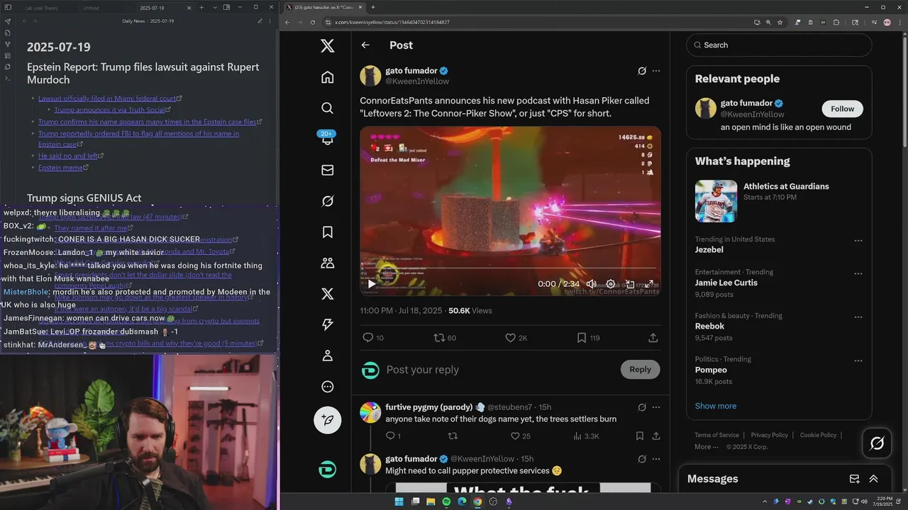Viewport: 908px width, 510px height.
Task: Open Bookmarks in X sidebar
Action: pyautogui.click(x=327, y=232)
